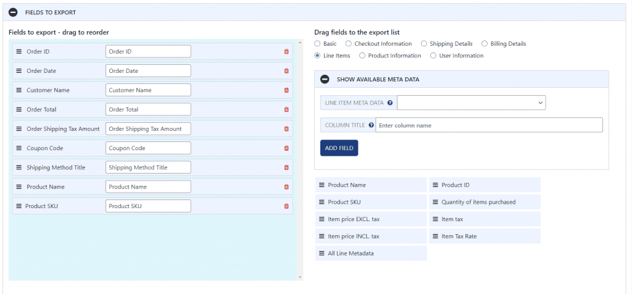632x294 pixels.
Task: Edit the Shipping Method Title label input
Action: coord(148,167)
